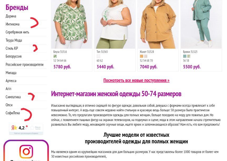Go to the Стиль КР brand

point(12,48)
